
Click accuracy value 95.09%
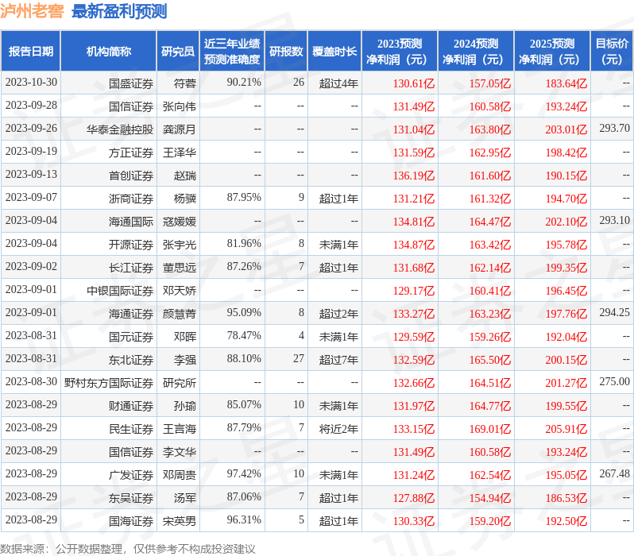coord(244,313)
